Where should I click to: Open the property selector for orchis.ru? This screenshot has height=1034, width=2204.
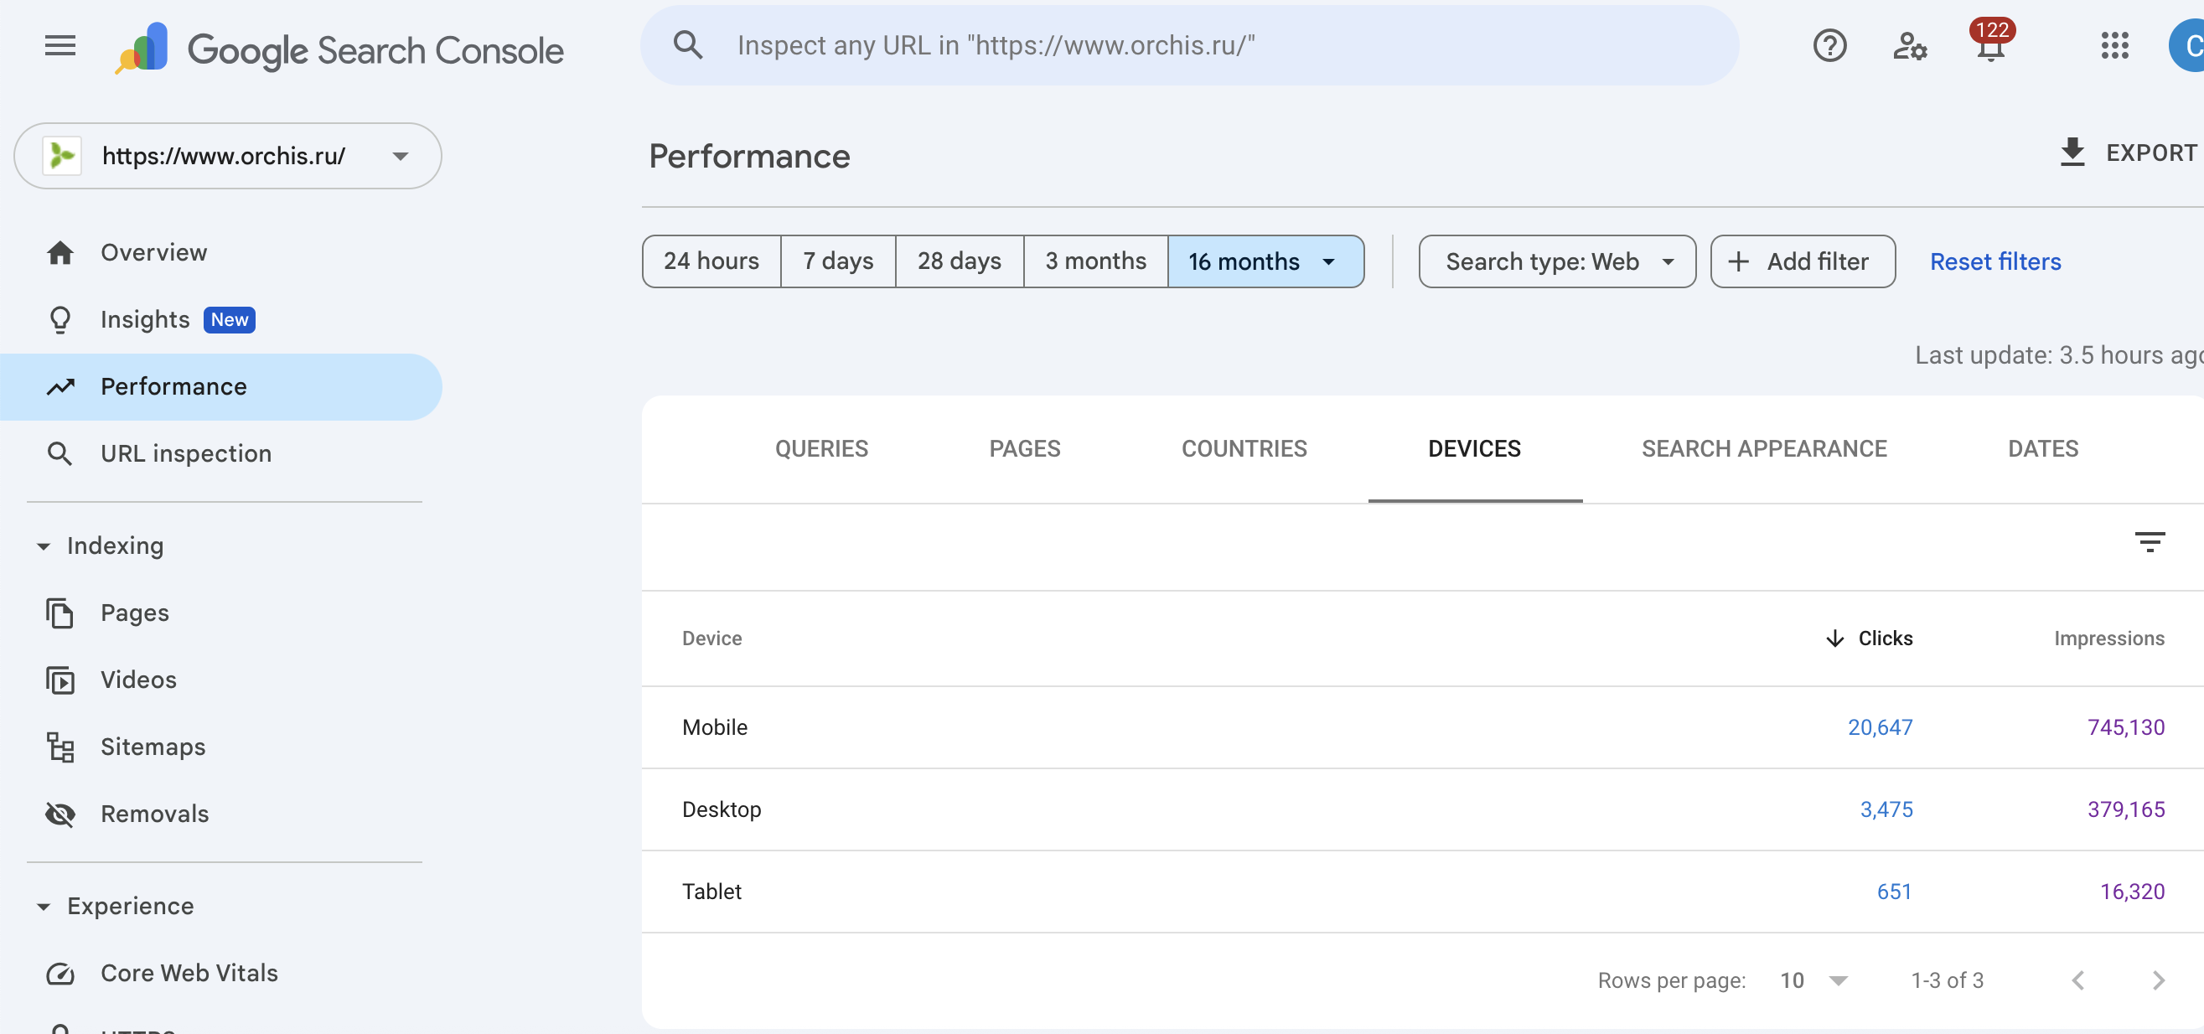pos(228,156)
